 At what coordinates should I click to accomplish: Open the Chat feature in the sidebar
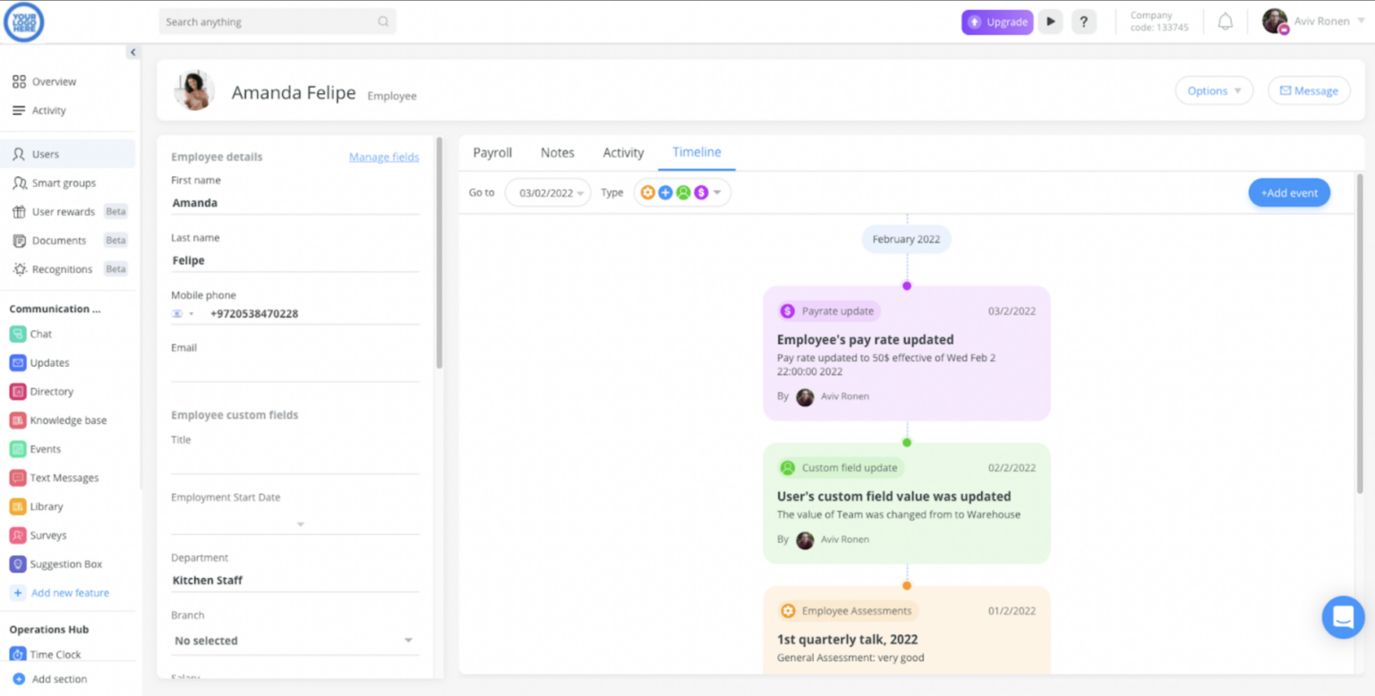(x=38, y=334)
